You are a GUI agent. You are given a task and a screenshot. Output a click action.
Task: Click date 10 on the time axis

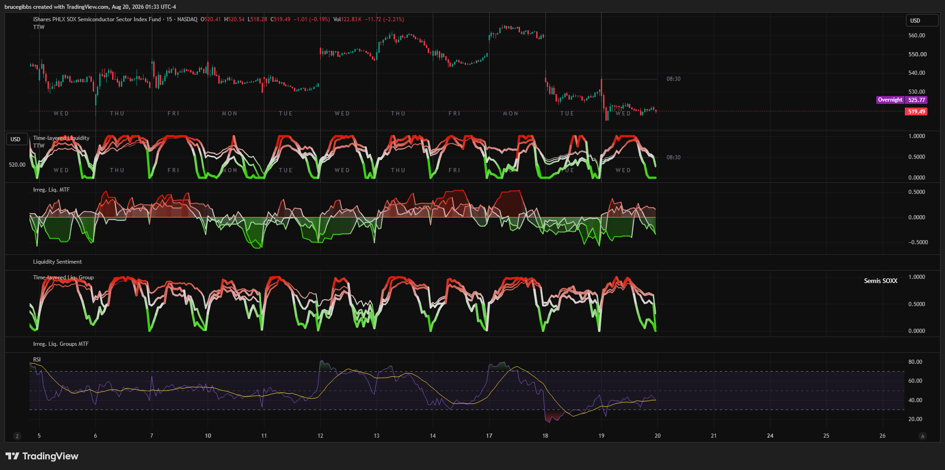(x=208, y=436)
